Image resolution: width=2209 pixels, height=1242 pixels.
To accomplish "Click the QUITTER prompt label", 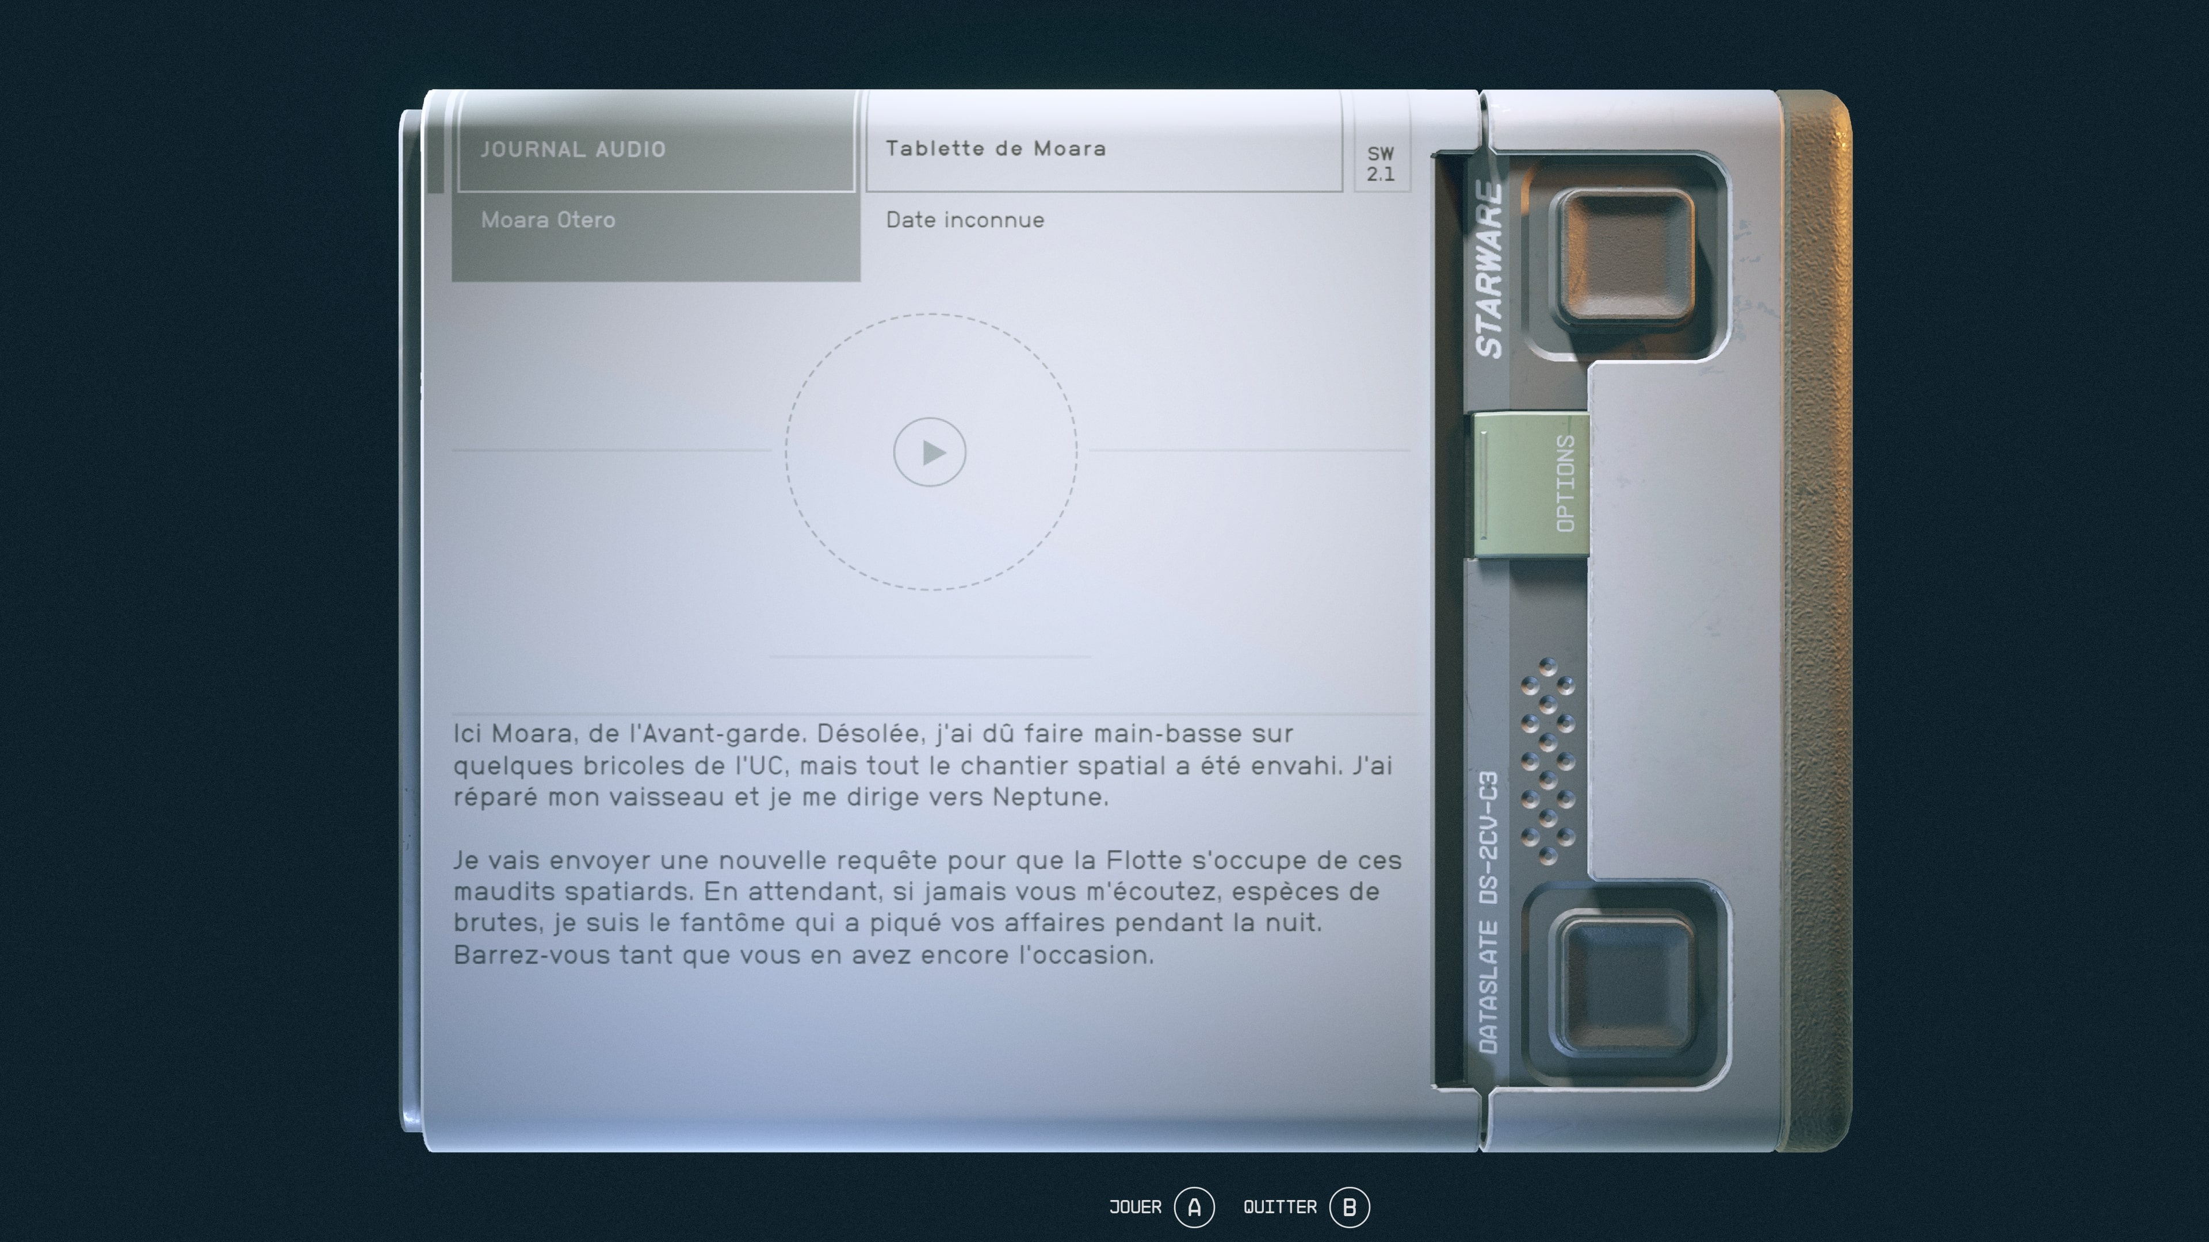I will [x=1279, y=1207].
